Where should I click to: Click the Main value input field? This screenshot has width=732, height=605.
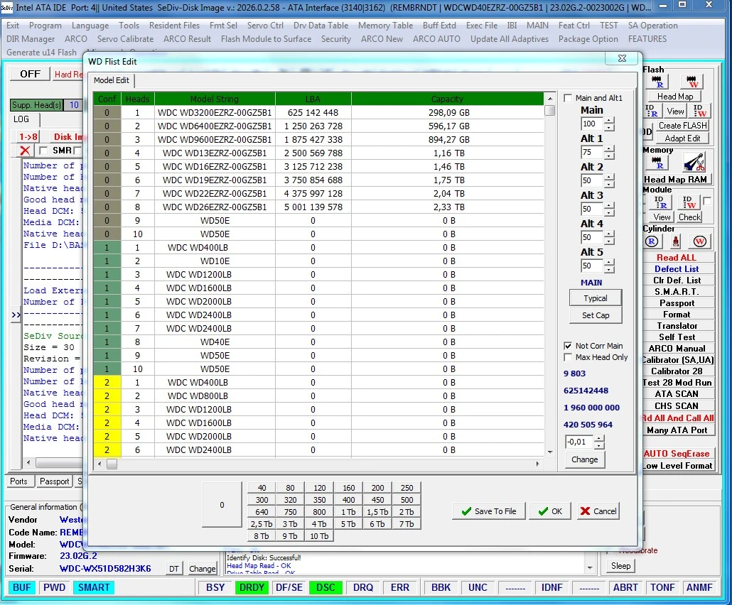(592, 124)
